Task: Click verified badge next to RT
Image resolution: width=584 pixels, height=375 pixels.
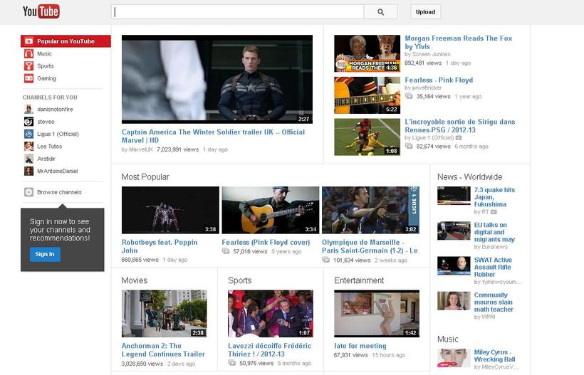Action: pyautogui.click(x=494, y=212)
